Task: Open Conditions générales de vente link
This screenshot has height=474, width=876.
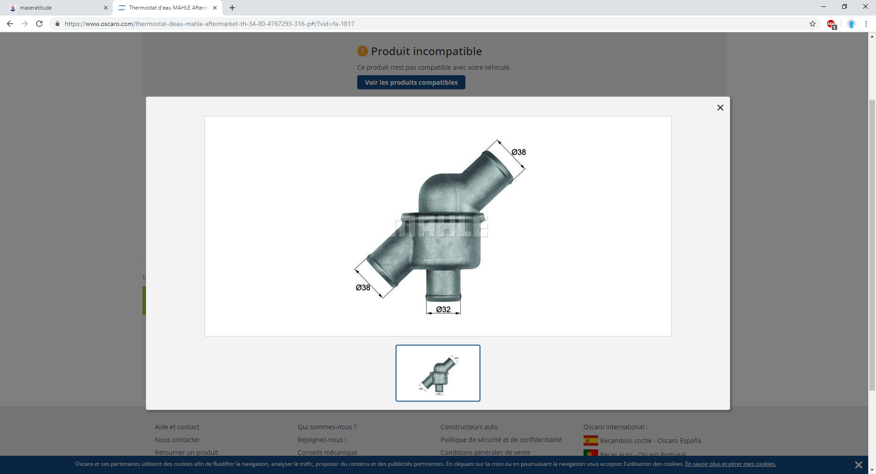Action: click(x=485, y=453)
